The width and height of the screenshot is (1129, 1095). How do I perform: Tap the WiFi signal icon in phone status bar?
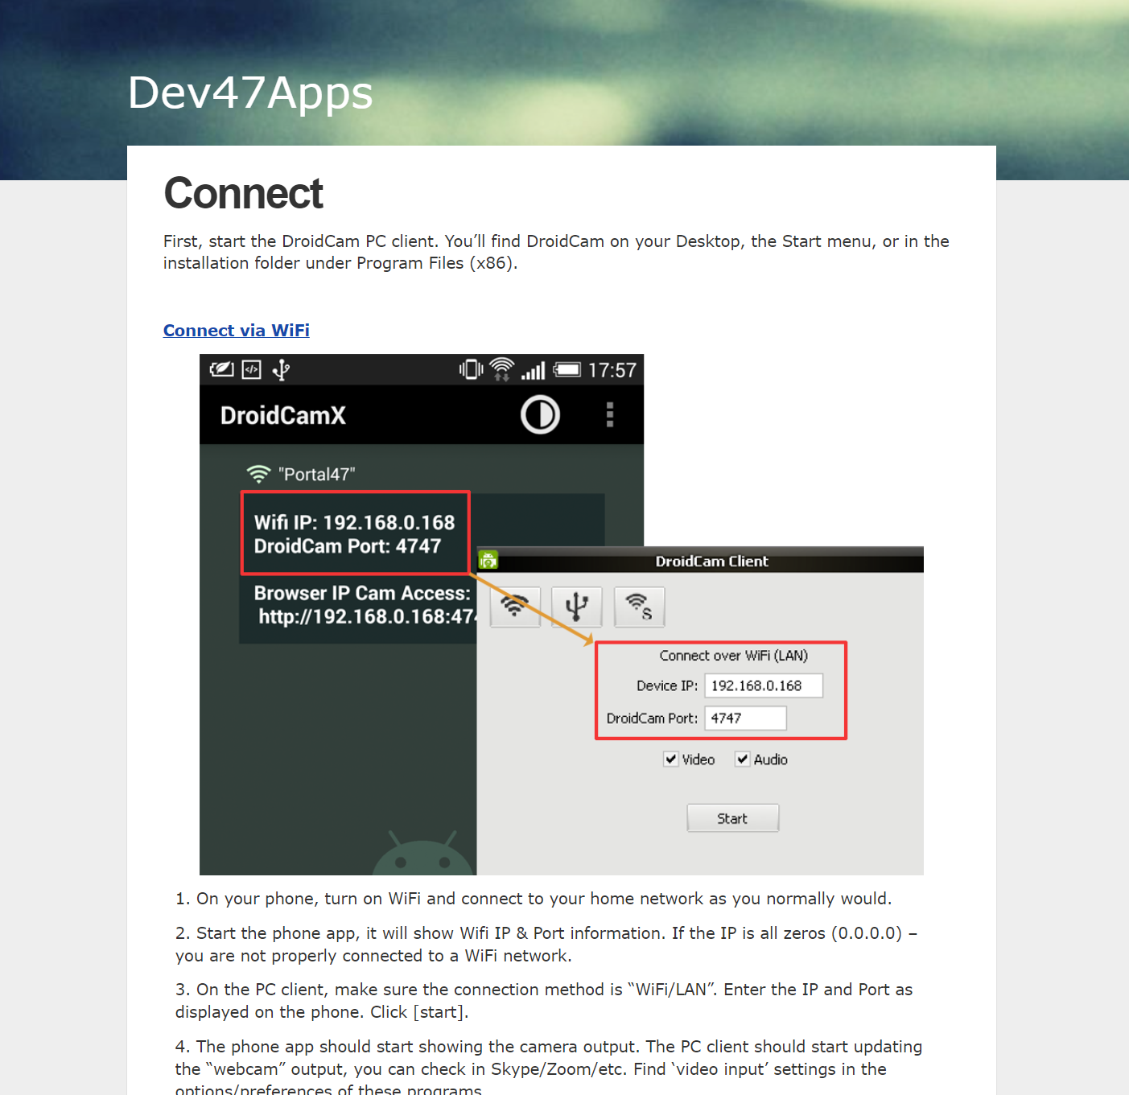[x=501, y=369]
